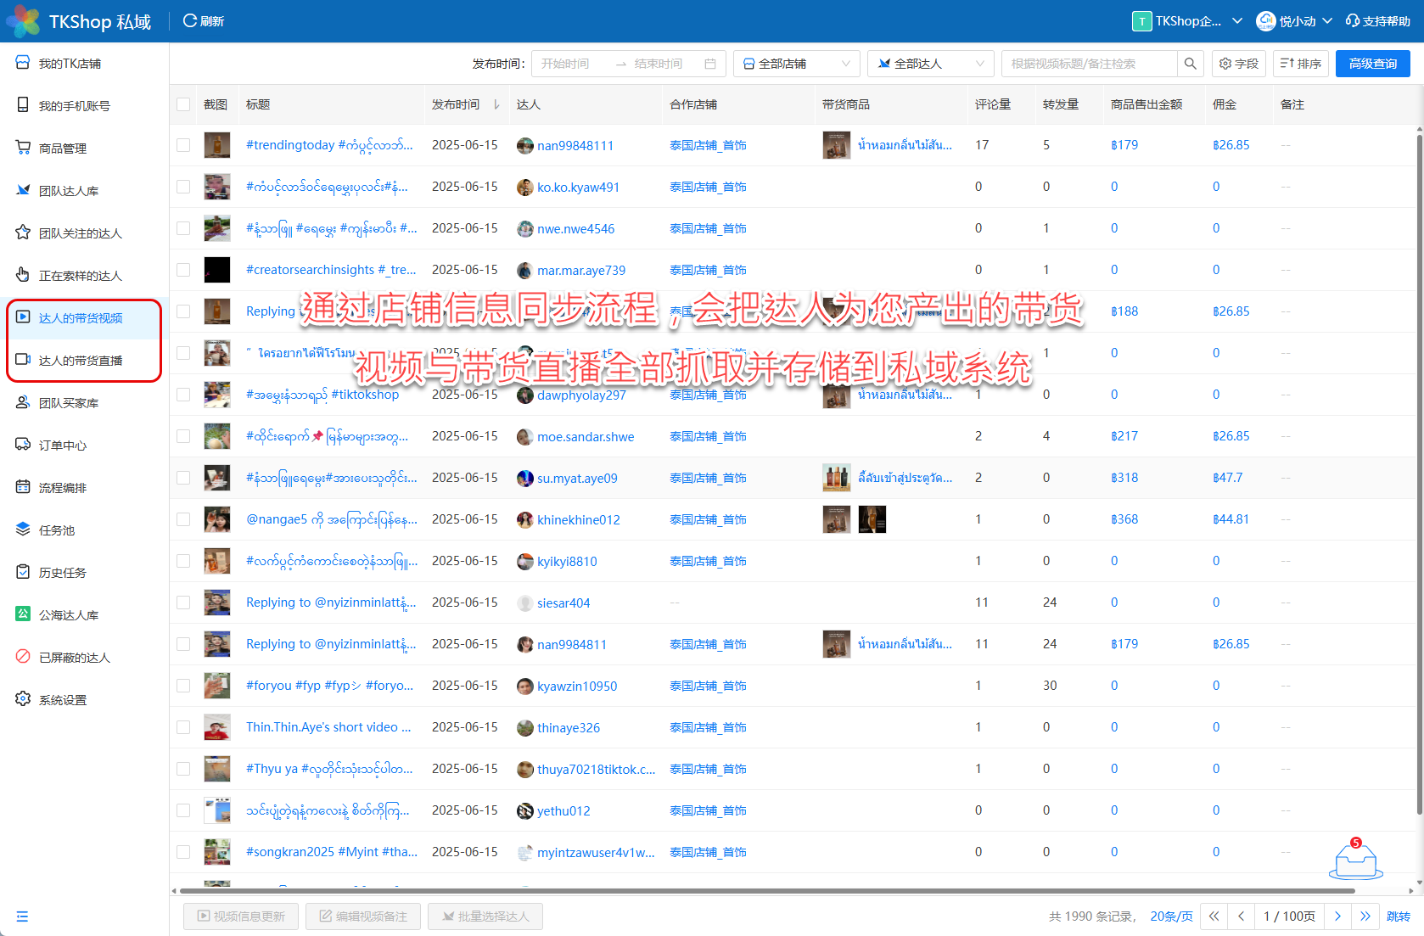Check the row for ko.ko.kyaw491
The image size is (1424, 936).
click(x=183, y=187)
